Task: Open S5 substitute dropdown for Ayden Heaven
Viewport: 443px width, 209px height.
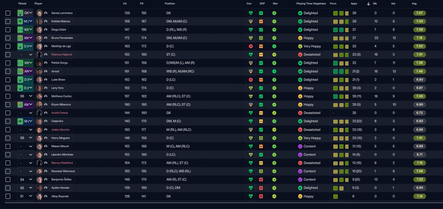Action: tap(25, 188)
